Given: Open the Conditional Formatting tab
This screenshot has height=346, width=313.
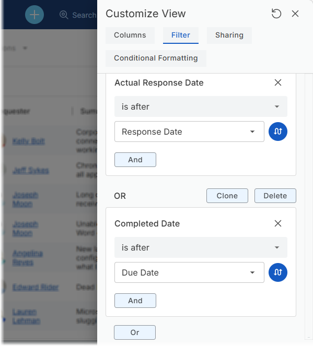Looking at the screenshot, I should pyautogui.click(x=156, y=58).
